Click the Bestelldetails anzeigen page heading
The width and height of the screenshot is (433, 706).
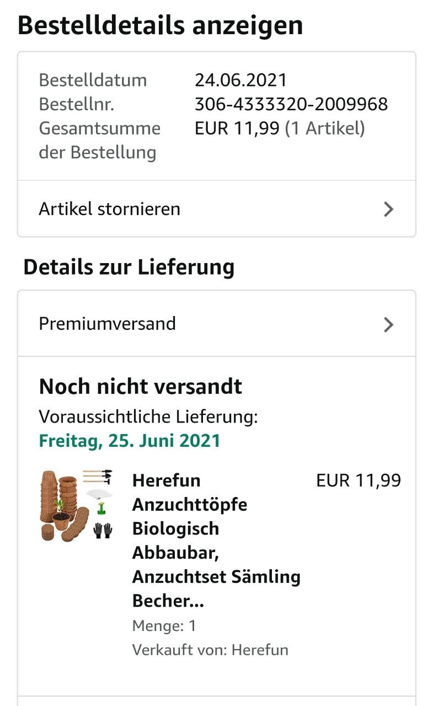[x=161, y=25]
